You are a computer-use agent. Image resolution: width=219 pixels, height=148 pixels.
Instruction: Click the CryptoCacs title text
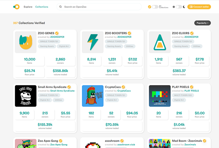[113, 87]
